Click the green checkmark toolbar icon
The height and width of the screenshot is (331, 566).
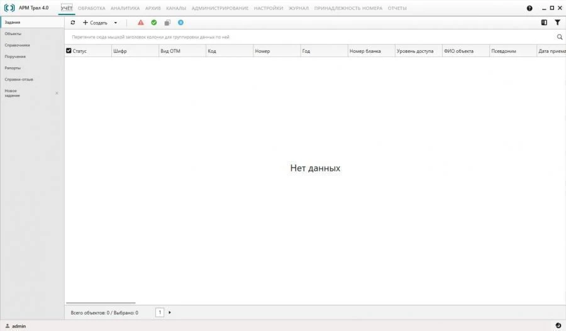[154, 23]
